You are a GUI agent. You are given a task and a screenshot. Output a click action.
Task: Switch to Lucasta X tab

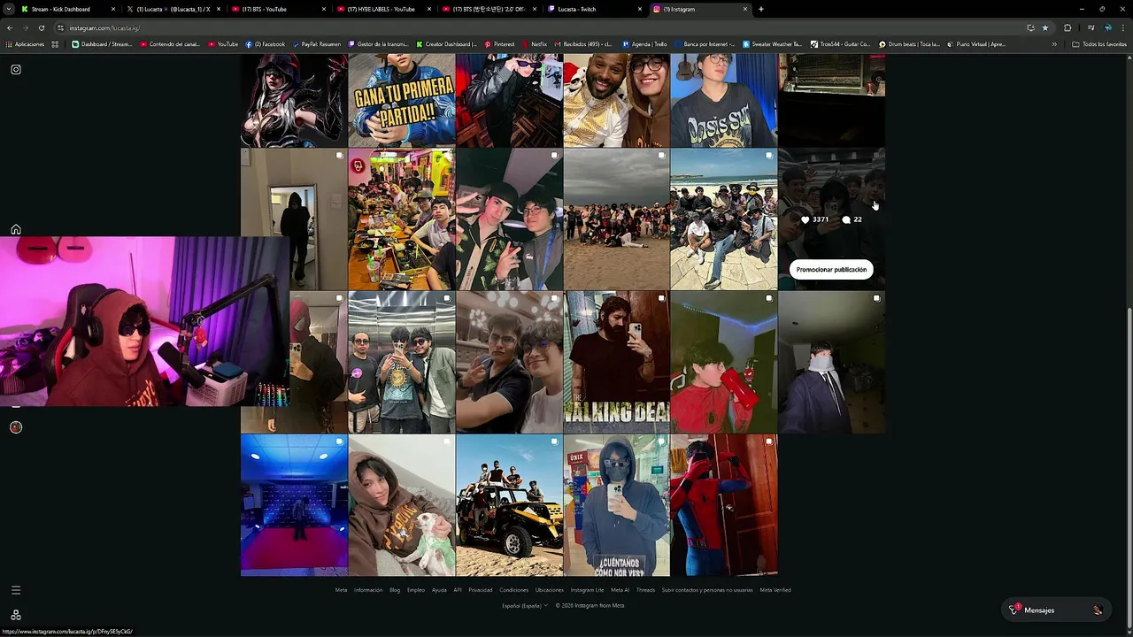[x=173, y=9]
